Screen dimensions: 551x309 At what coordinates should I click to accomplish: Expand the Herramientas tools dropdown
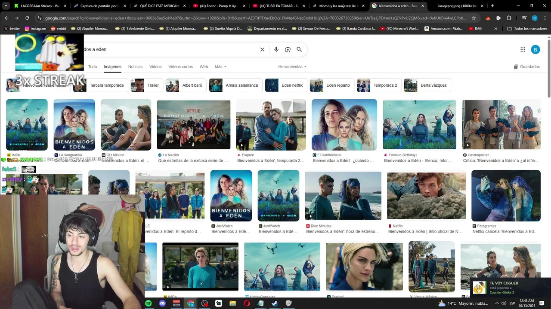(292, 67)
